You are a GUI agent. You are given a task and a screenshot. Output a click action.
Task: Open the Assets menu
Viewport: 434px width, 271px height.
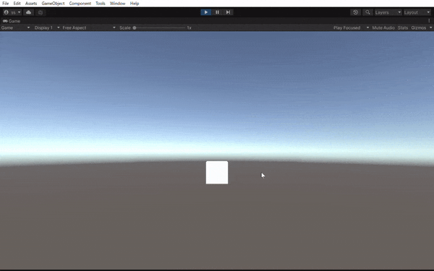pos(31,4)
